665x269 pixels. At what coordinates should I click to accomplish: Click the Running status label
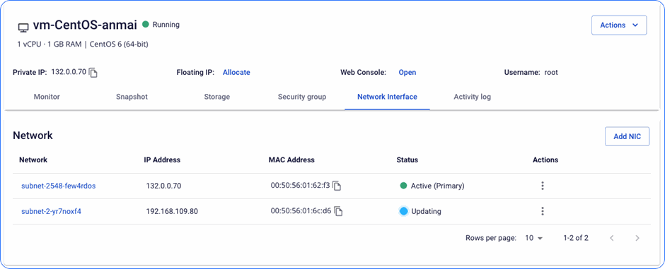pos(166,25)
